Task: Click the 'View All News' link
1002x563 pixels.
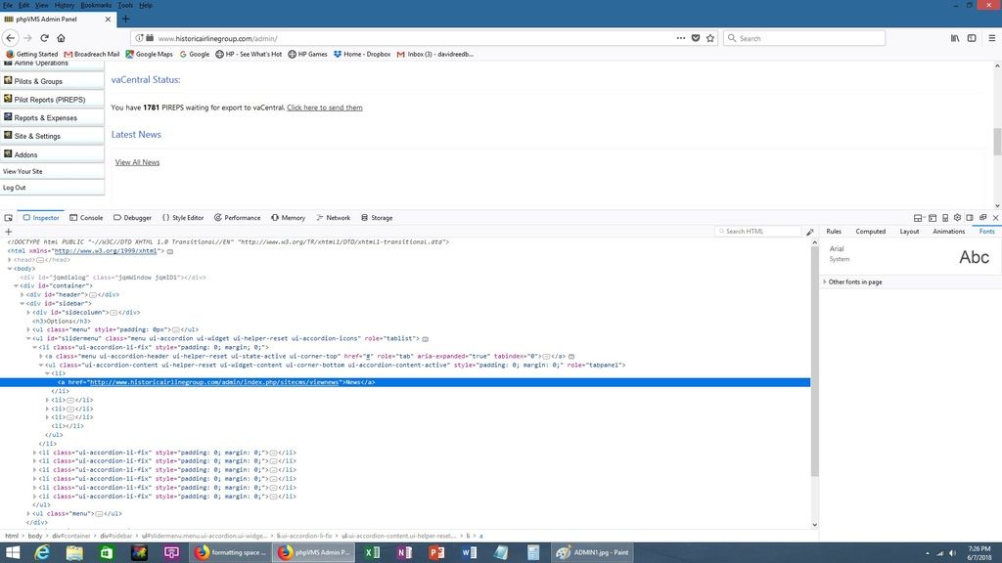Action: point(137,162)
